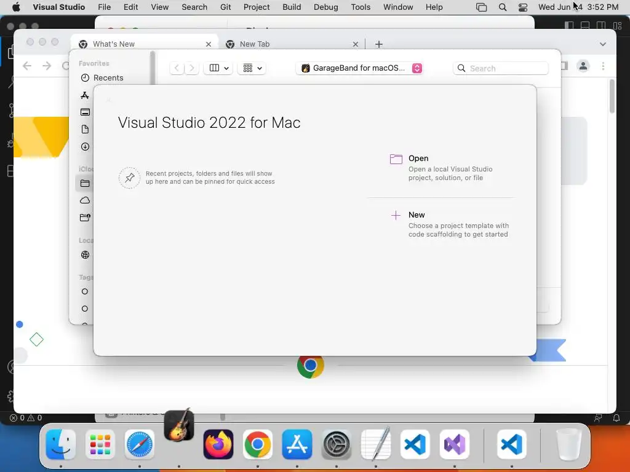Open App Store from the Dock
The width and height of the screenshot is (630, 472).
click(x=297, y=444)
